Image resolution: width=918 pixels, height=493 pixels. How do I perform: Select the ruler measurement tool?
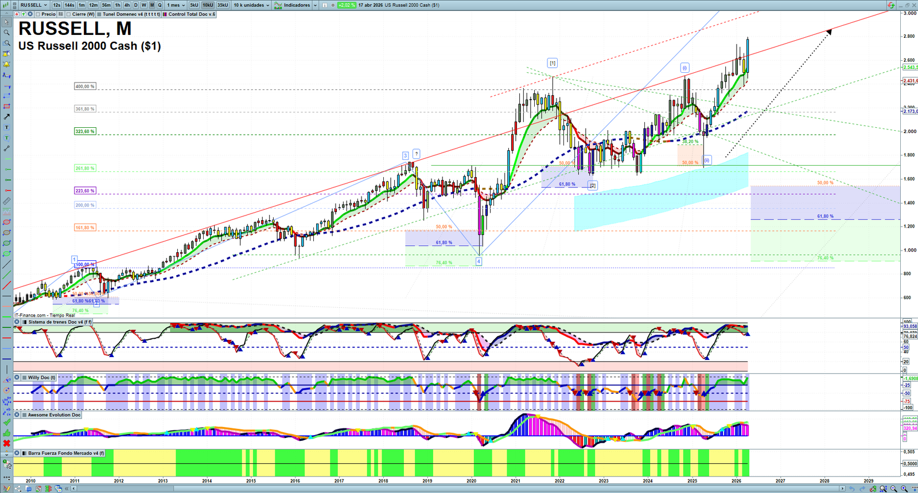pyautogui.click(x=6, y=201)
